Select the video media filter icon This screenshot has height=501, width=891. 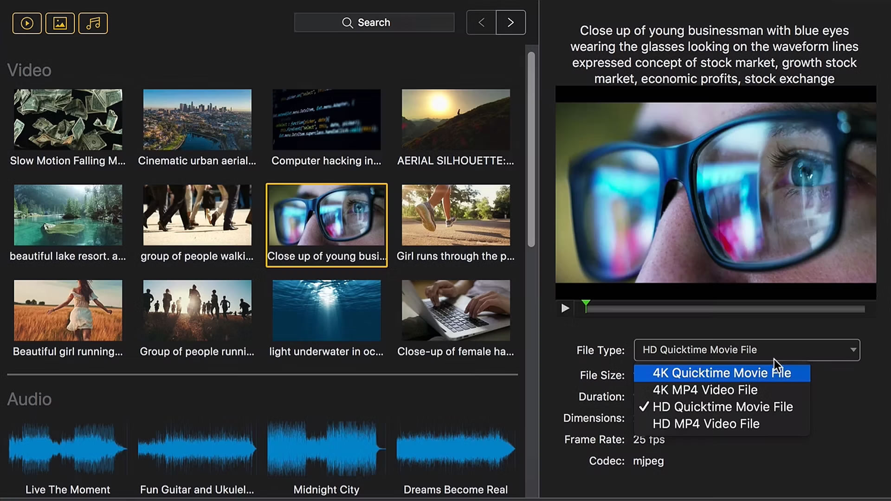point(27,23)
